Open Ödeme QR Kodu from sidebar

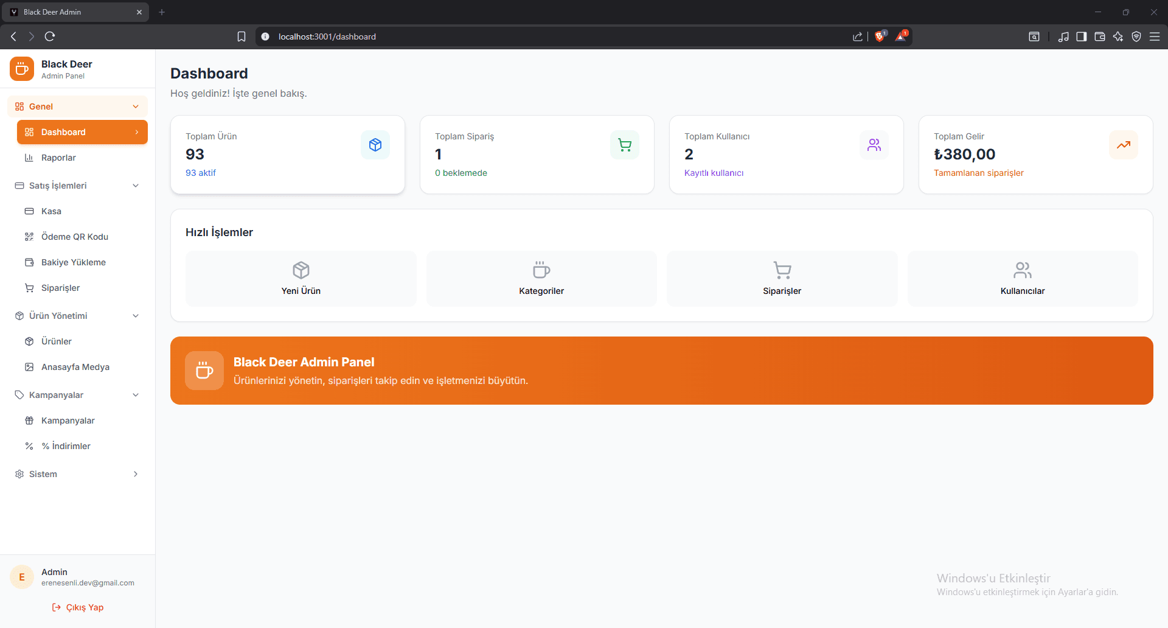pos(74,237)
